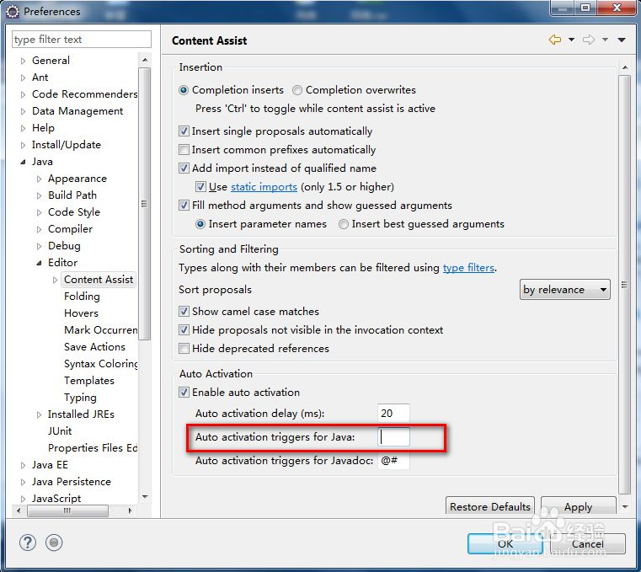Open the page view menu triangle

622,40
